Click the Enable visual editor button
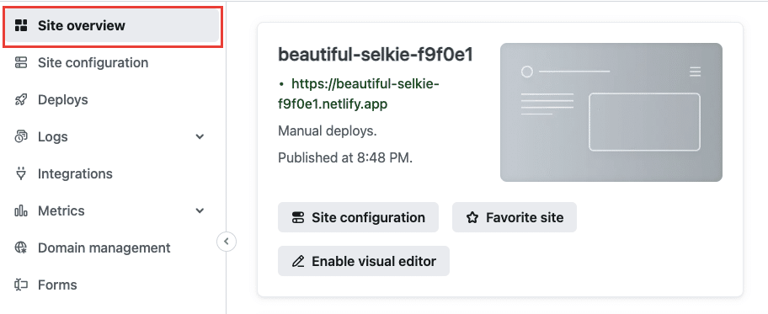Viewport: 768px width, 314px height. click(364, 261)
